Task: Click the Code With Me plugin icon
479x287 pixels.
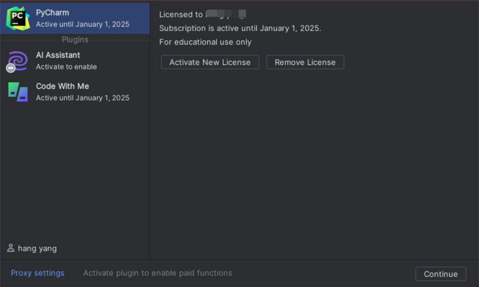Action: 17,92
